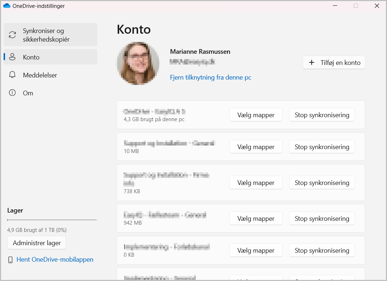Click the '942 MB' size label
The height and width of the screenshot is (281, 387).
point(133,223)
